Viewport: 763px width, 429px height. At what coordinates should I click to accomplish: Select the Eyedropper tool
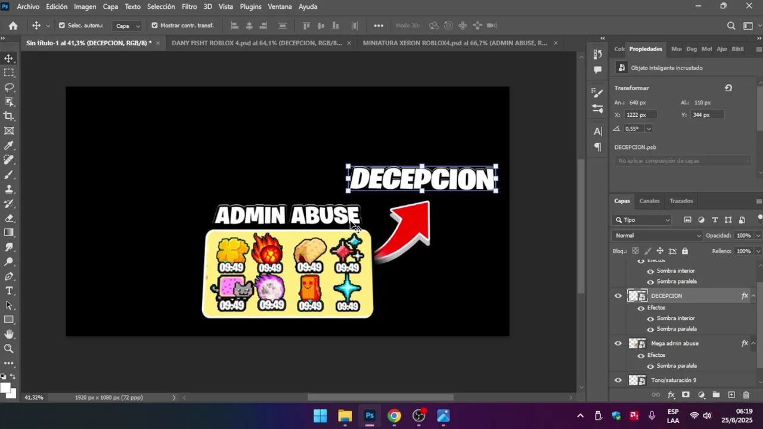point(9,145)
